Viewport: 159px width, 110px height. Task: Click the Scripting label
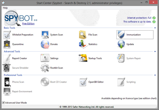(x=131, y=82)
